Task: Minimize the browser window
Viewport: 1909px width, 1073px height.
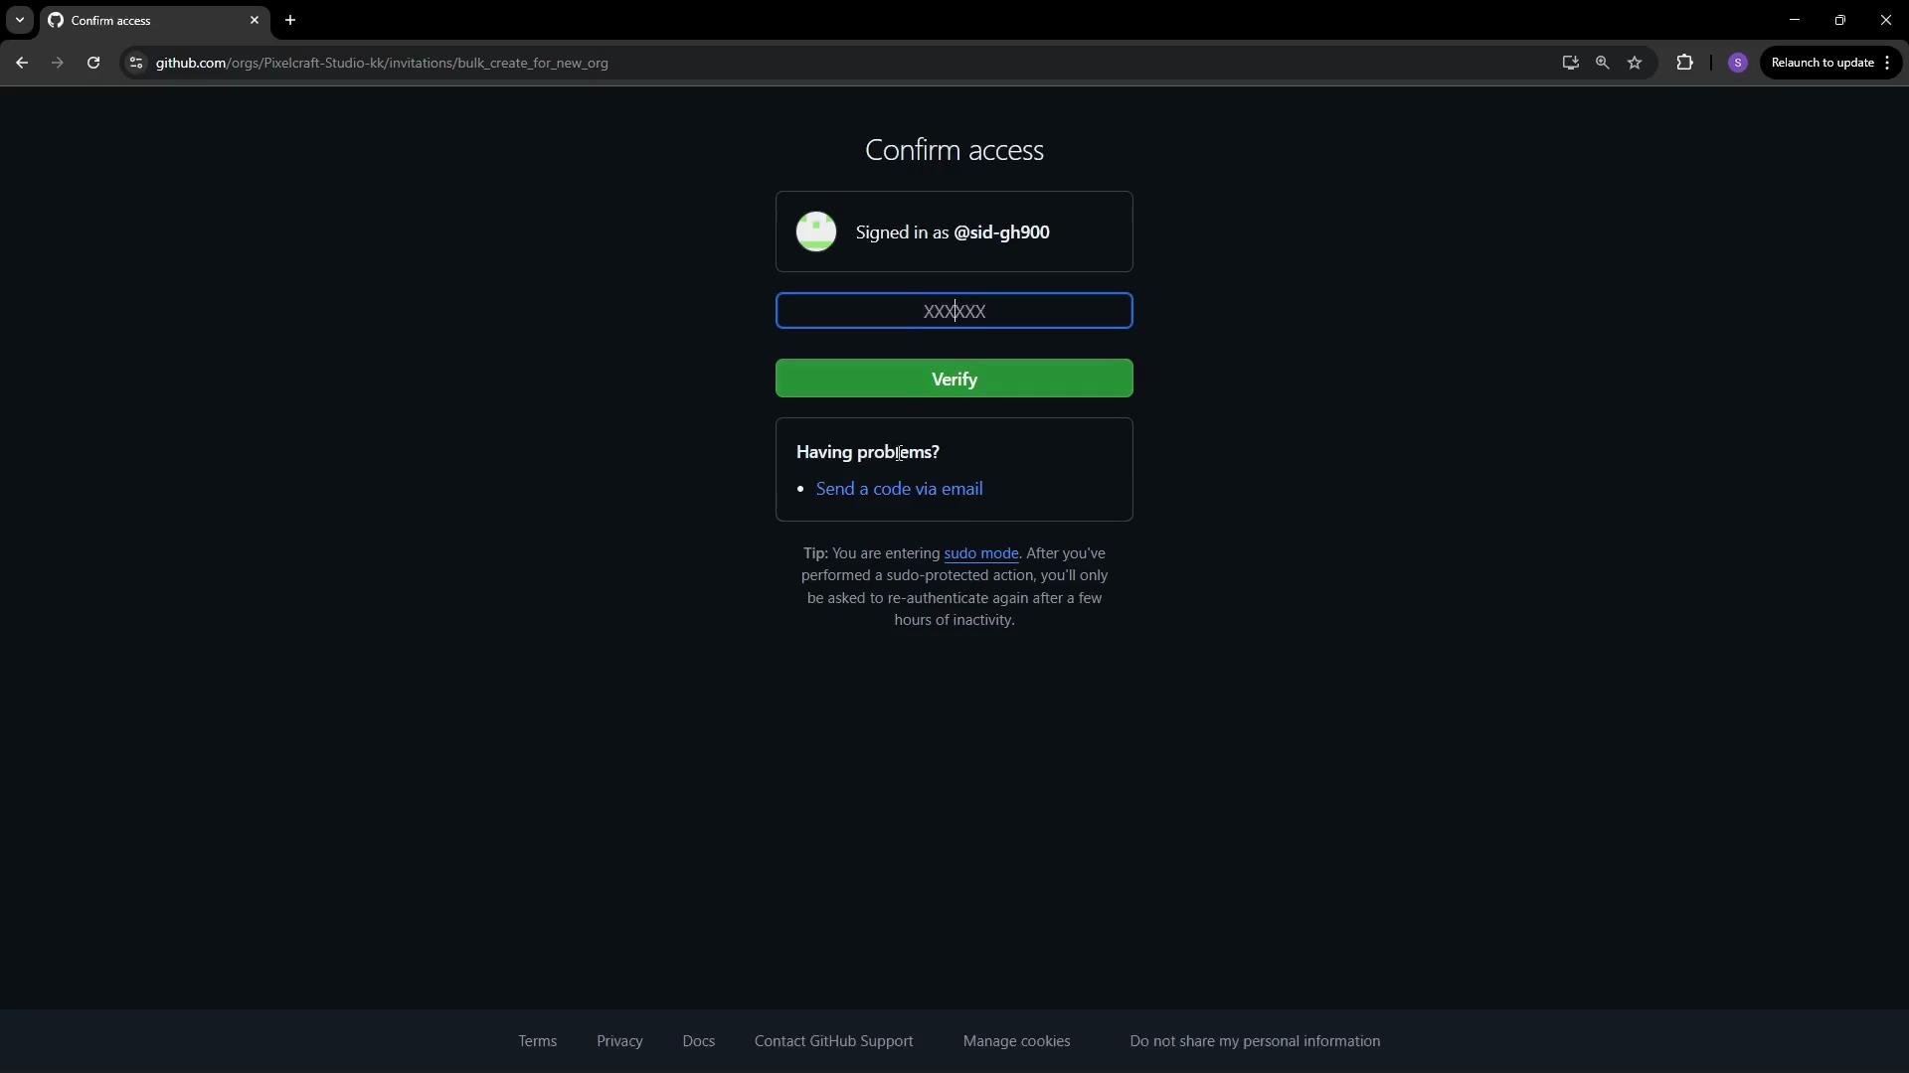Action: pos(1795,20)
